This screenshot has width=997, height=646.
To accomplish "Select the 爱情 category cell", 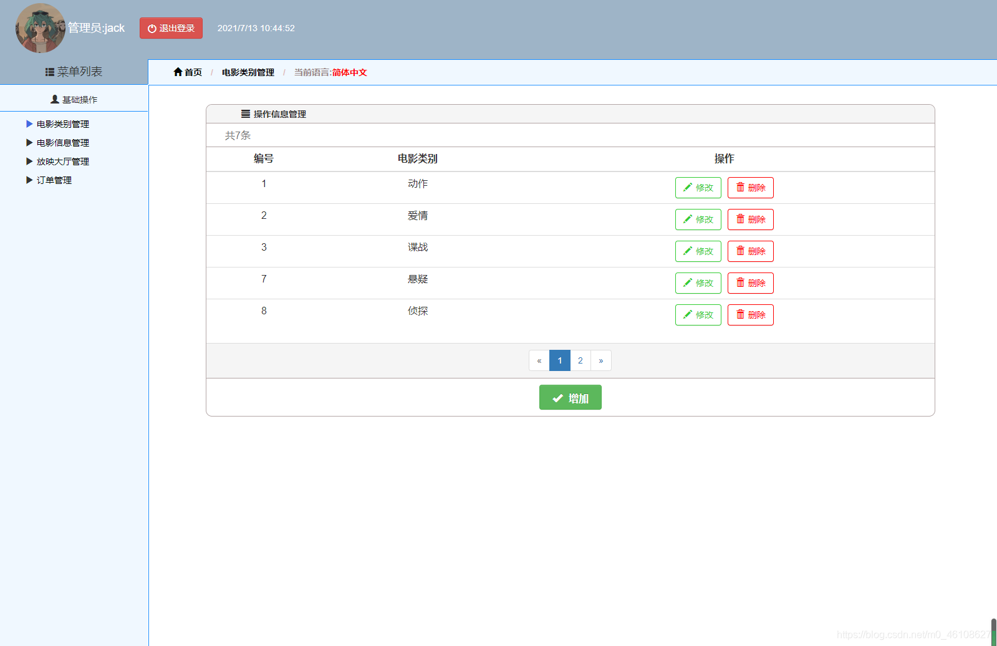I will (x=418, y=215).
